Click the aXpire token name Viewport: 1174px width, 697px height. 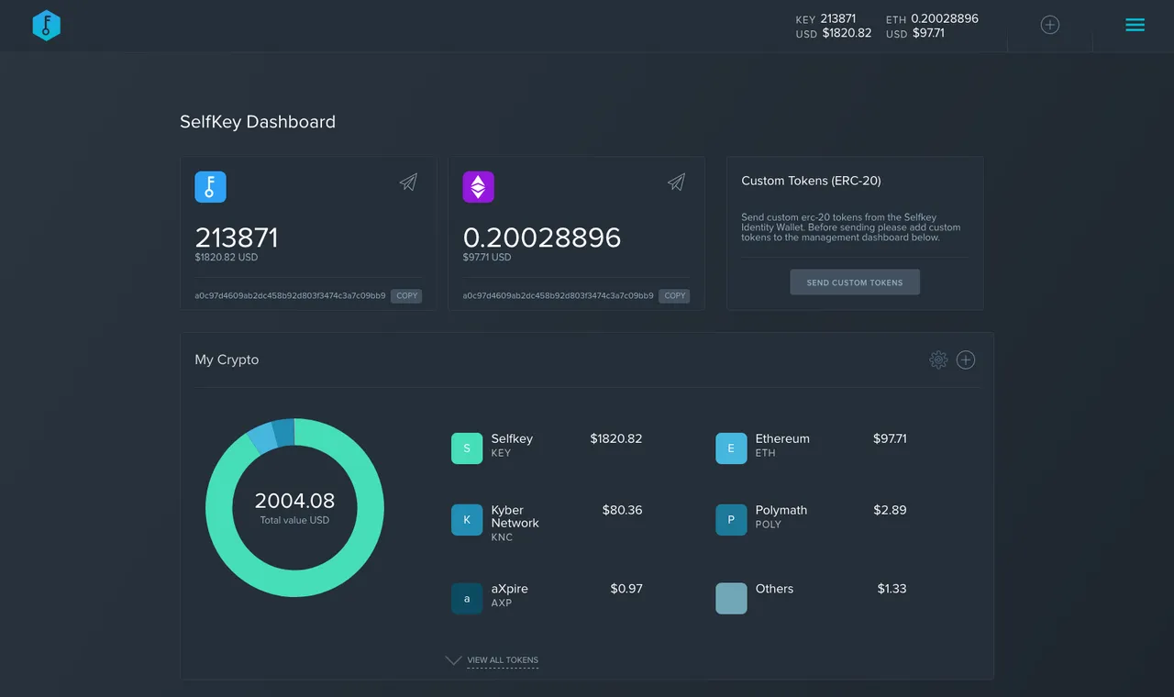pyautogui.click(x=509, y=589)
